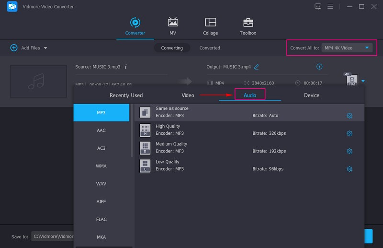Open the feedback chat icon in title bar
The width and height of the screenshot is (383, 248).
pyautogui.click(x=318, y=6)
